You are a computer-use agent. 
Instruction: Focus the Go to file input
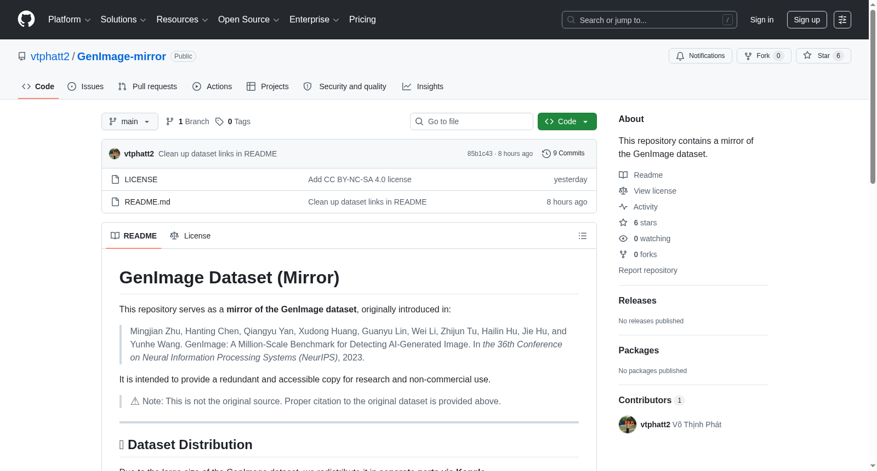[471, 121]
